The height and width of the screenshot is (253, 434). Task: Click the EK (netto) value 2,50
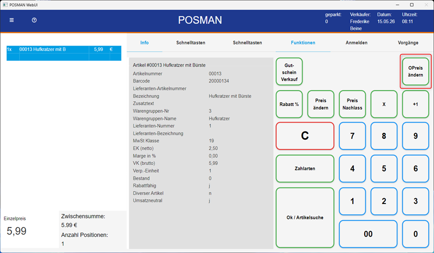[x=213, y=148]
